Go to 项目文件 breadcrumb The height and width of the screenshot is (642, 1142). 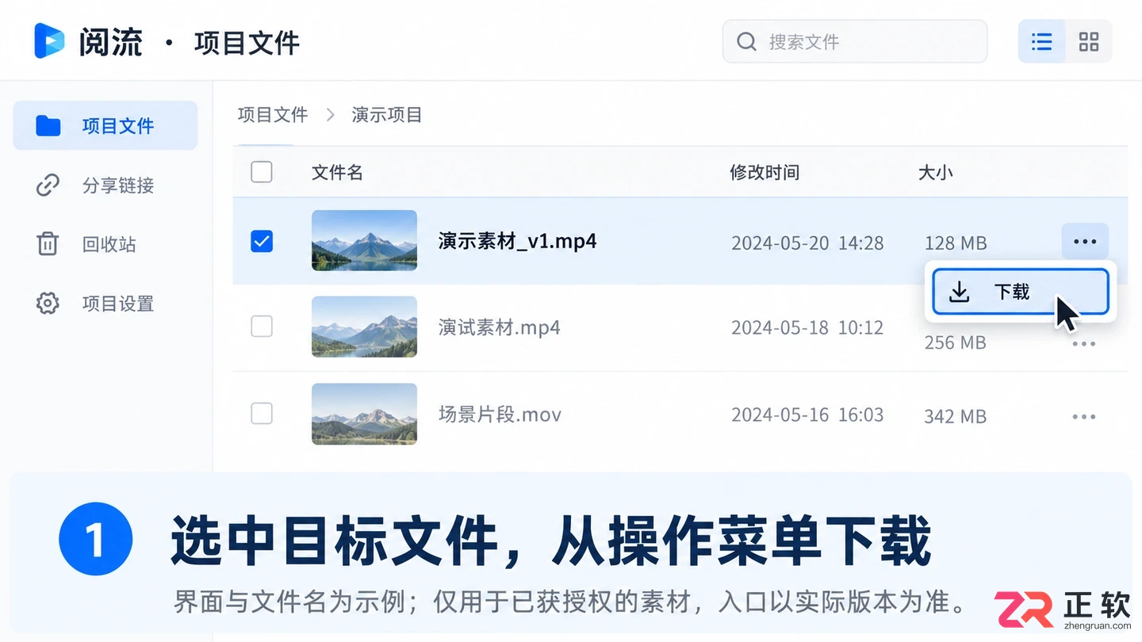273,115
